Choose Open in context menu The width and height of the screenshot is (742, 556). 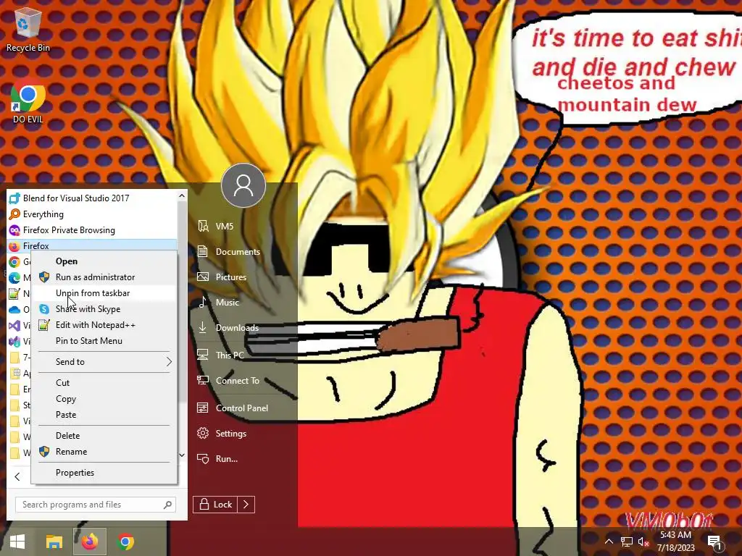point(104,261)
